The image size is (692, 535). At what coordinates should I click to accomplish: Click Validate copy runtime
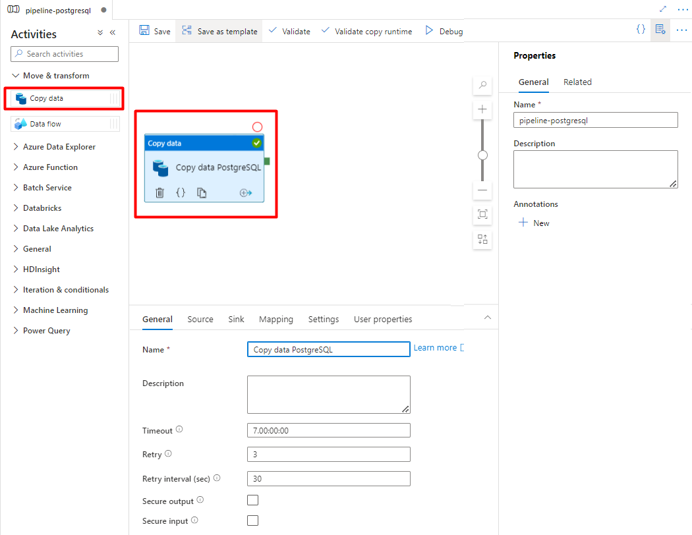[366, 31]
